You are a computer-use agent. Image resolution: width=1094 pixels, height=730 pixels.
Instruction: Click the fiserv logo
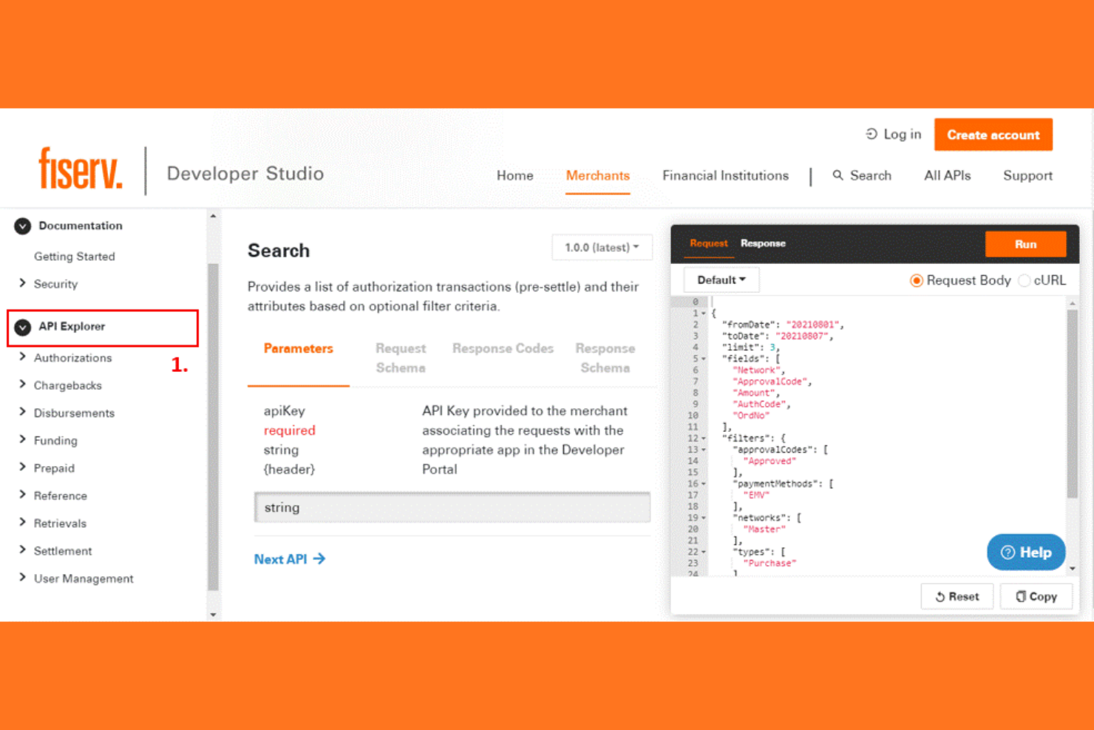pos(81,169)
